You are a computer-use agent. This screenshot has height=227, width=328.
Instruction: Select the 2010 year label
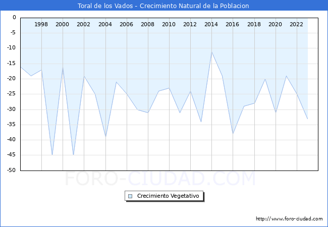pyautogui.click(x=169, y=24)
